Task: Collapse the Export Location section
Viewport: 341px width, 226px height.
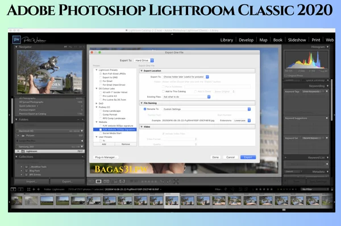Action: (142, 71)
